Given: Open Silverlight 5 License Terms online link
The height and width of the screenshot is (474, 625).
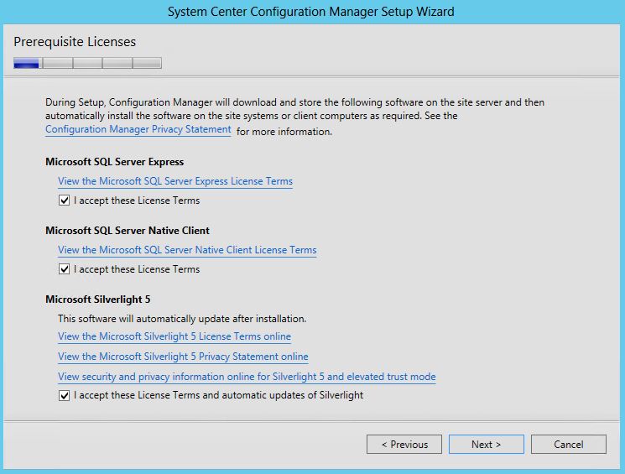Looking at the screenshot, I should (174, 336).
